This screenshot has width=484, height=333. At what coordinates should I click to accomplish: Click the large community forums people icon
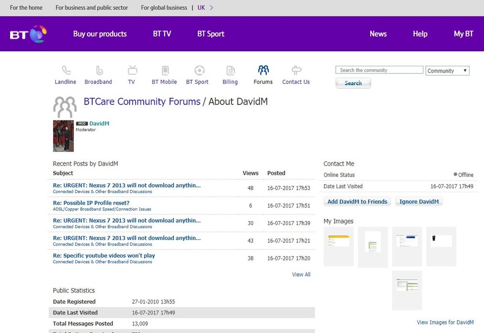tap(65, 107)
